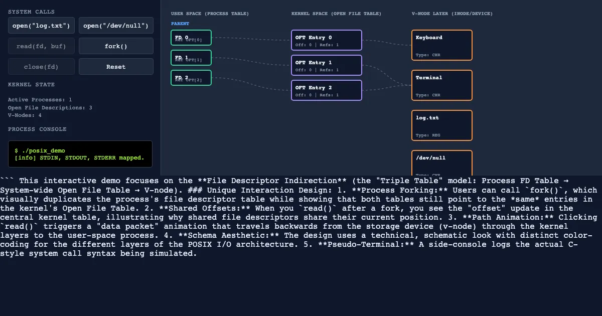602x316 pixels.
Task: Click Open File Descriptions: 3 line
Action: coord(50,107)
